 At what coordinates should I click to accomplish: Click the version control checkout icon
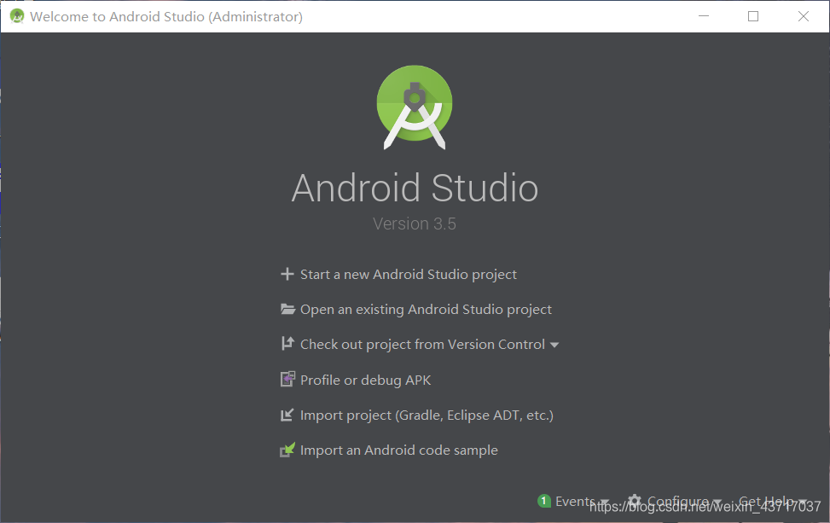click(287, 344)
